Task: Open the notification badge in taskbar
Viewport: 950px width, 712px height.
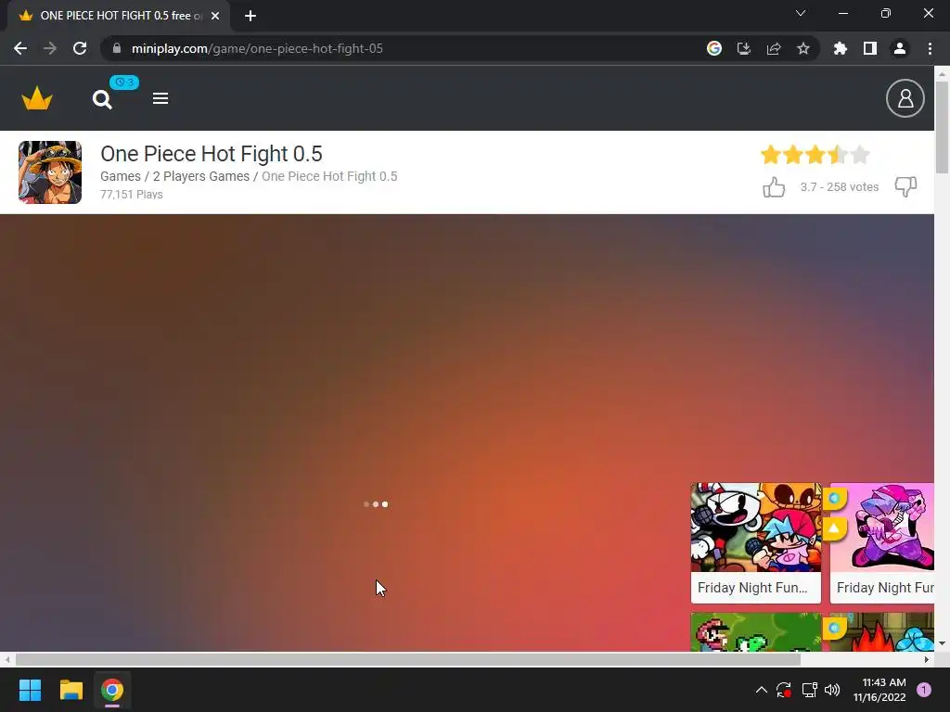Action: point(924,690)
